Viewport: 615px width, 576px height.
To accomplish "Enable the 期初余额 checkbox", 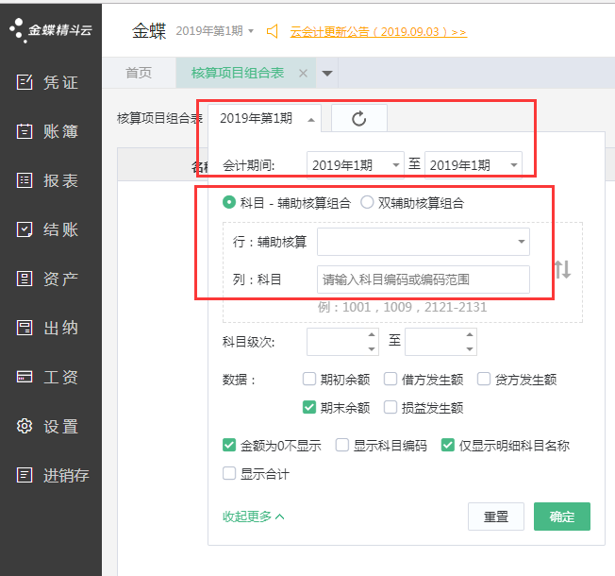I will tap(309, 380).
